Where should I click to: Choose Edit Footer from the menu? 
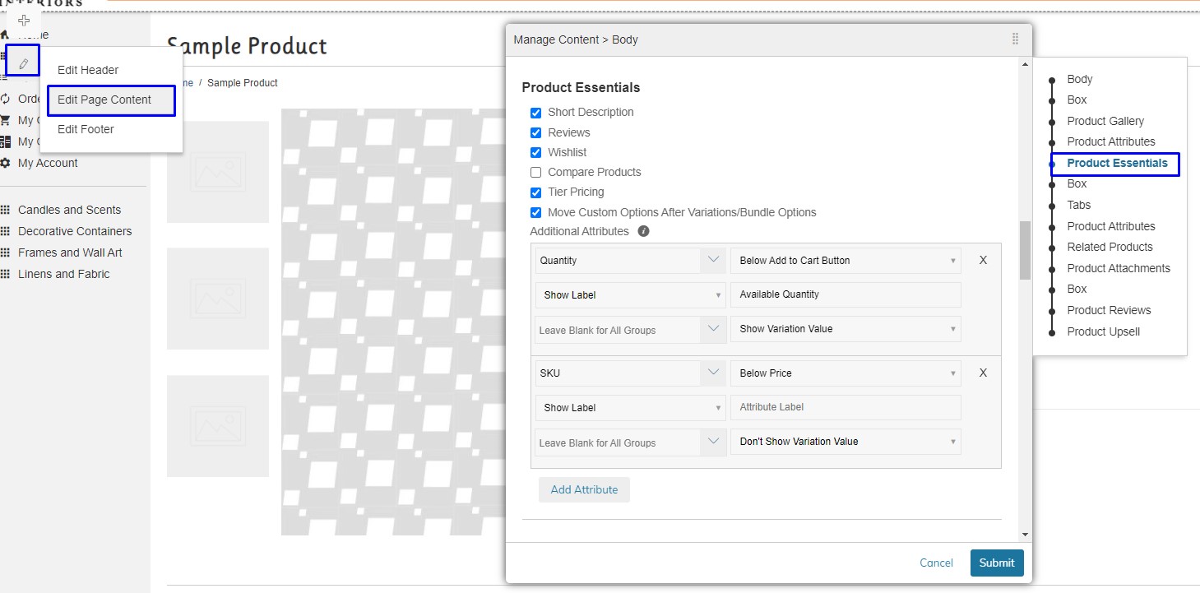click(x=86, y=129)
